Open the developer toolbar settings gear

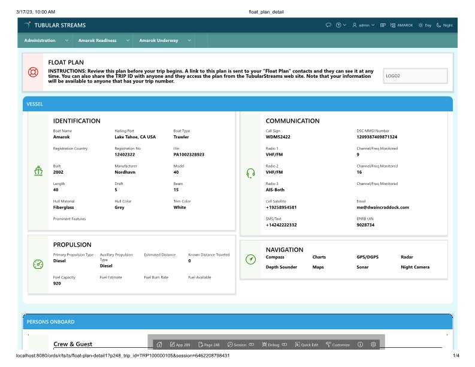(373, 345)
